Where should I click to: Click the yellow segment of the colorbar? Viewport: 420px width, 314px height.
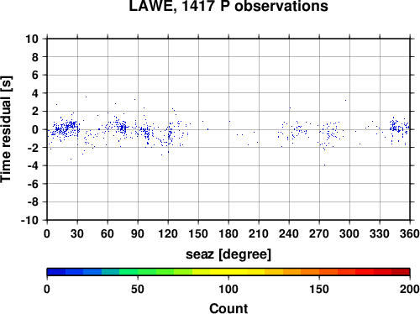228,272
